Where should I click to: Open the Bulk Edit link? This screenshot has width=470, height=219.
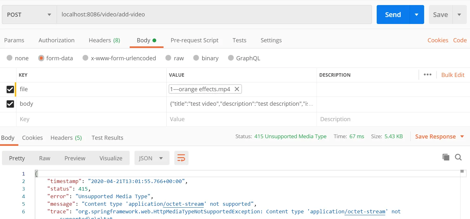453,75
